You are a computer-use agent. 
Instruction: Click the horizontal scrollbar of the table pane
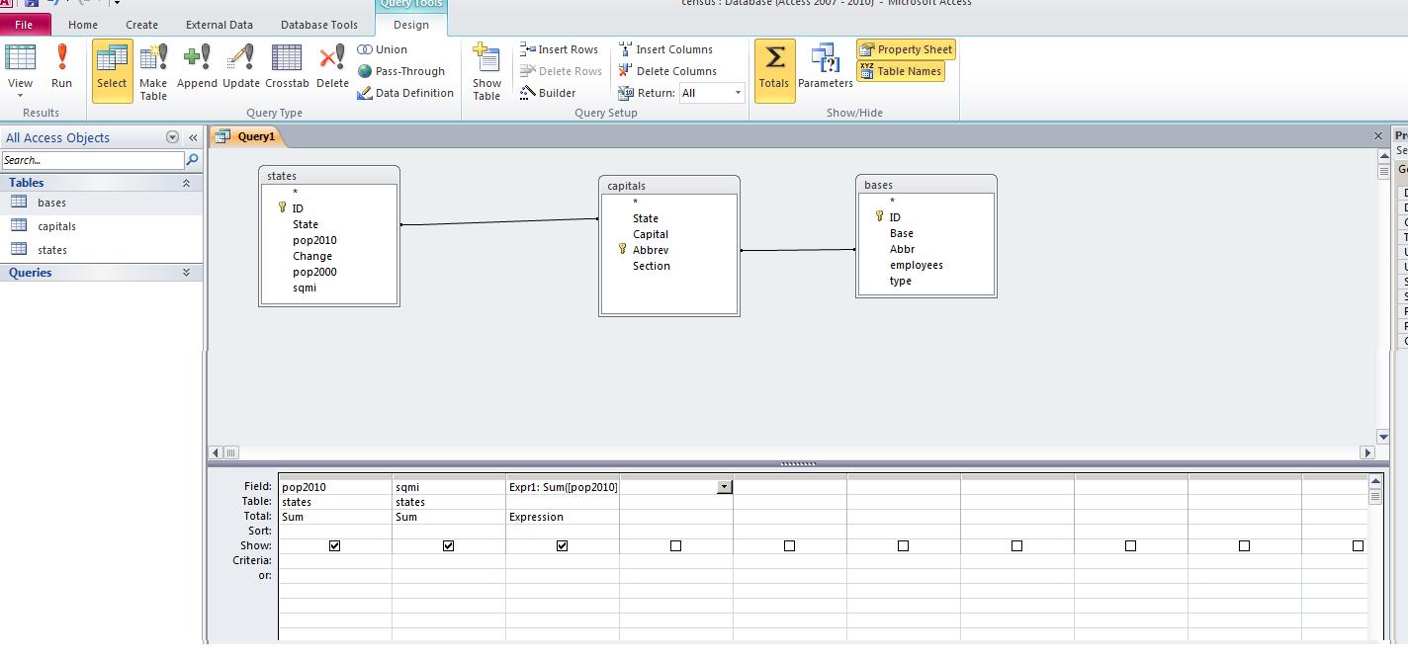(x=791, y=452)
